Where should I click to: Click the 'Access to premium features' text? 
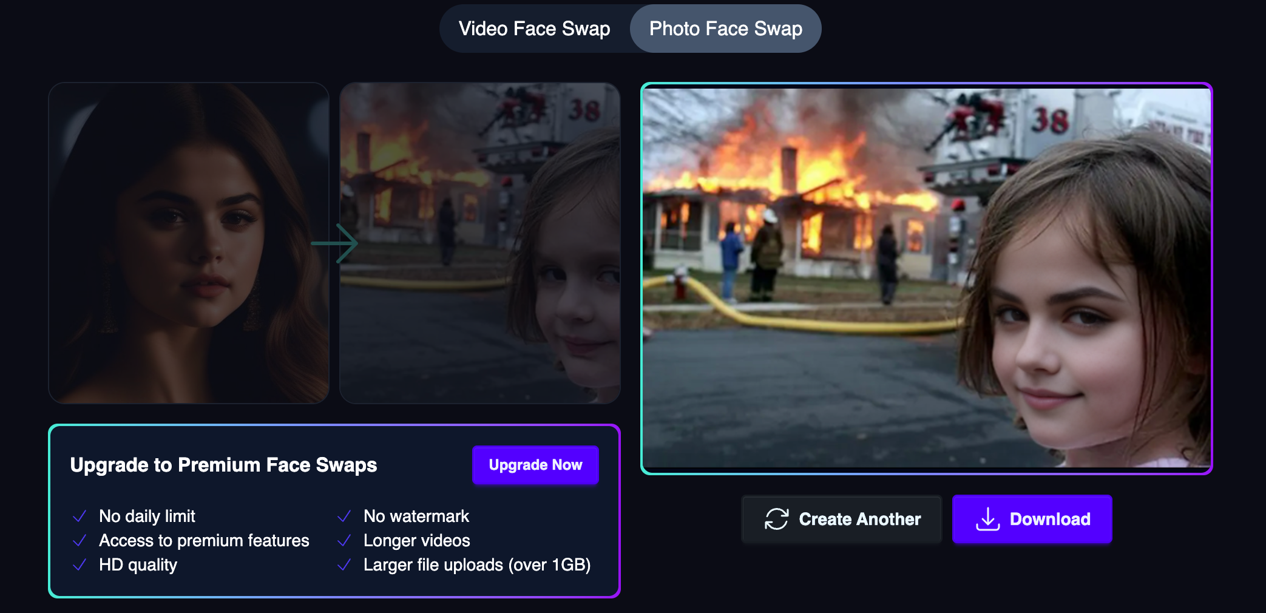click(204, 540)
